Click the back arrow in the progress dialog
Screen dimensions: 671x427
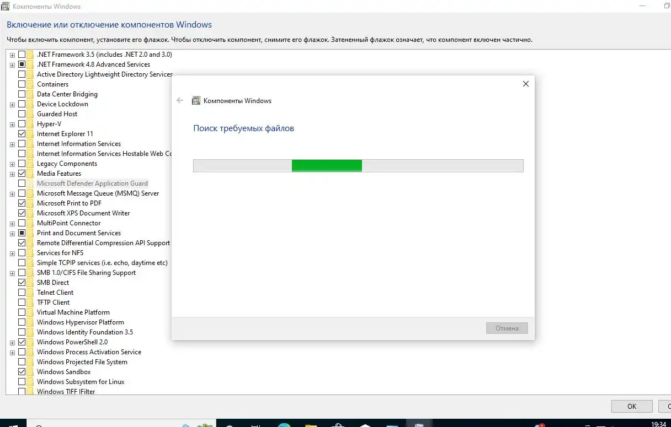pyautogui.click(x=180, y=101)
